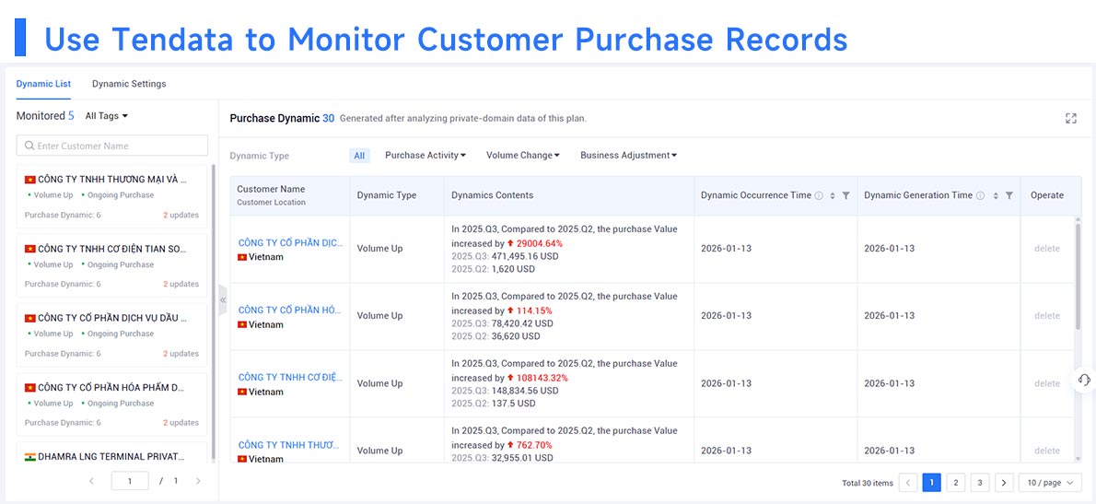Switch to the Dynamic Settings tab
1096x504 pixels.
click(129, 84)
